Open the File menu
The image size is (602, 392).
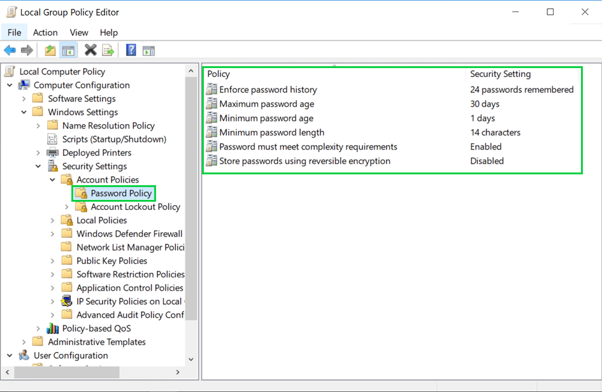14,32
